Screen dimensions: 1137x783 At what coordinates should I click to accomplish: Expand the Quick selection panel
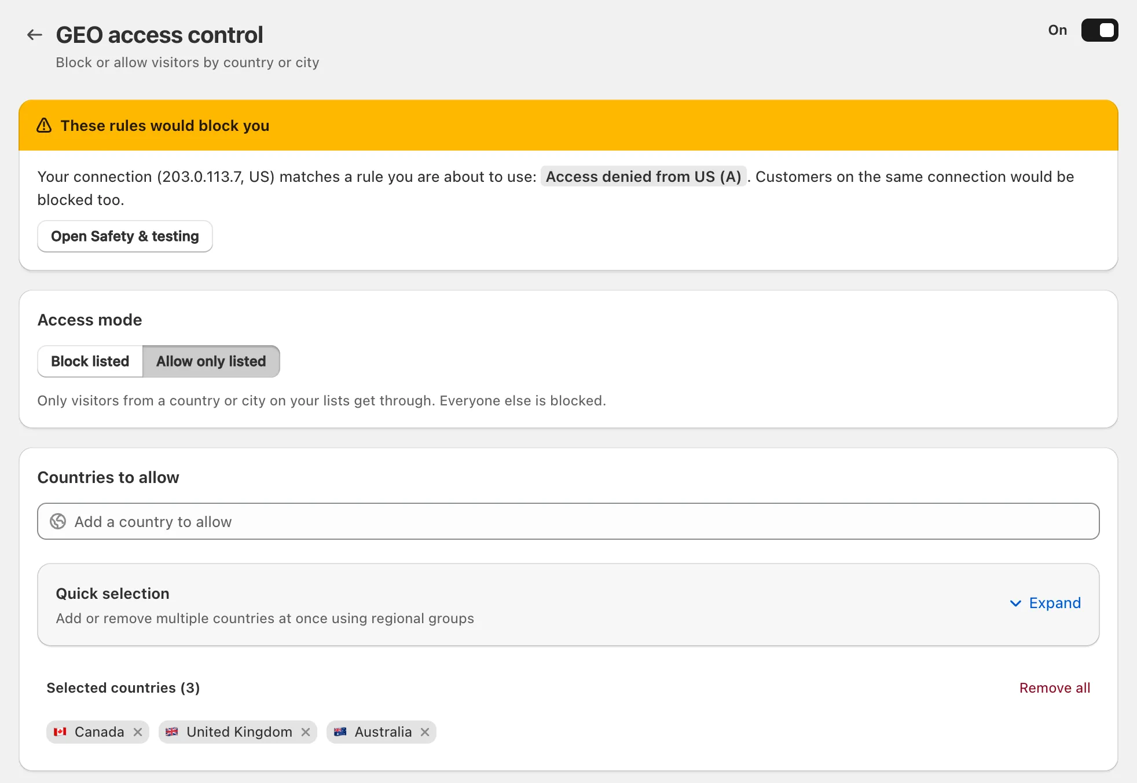click(x=1046, y=603)
